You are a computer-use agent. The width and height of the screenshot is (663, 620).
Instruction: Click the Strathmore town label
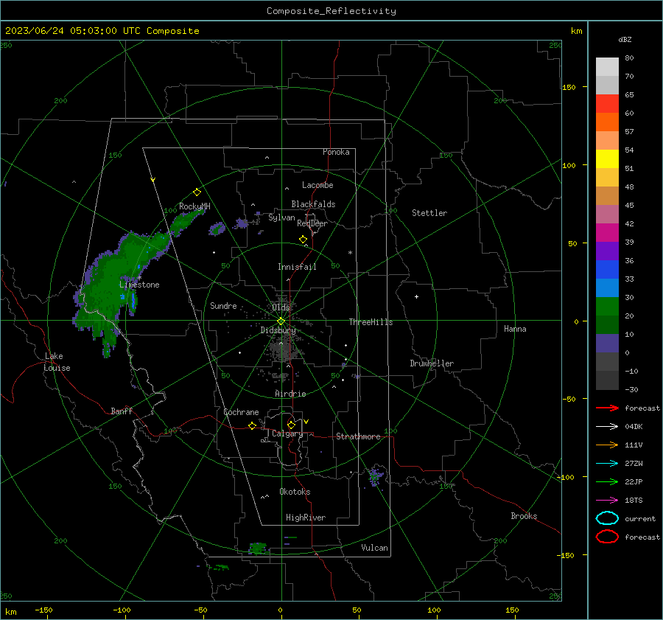(x=358, y=436)
